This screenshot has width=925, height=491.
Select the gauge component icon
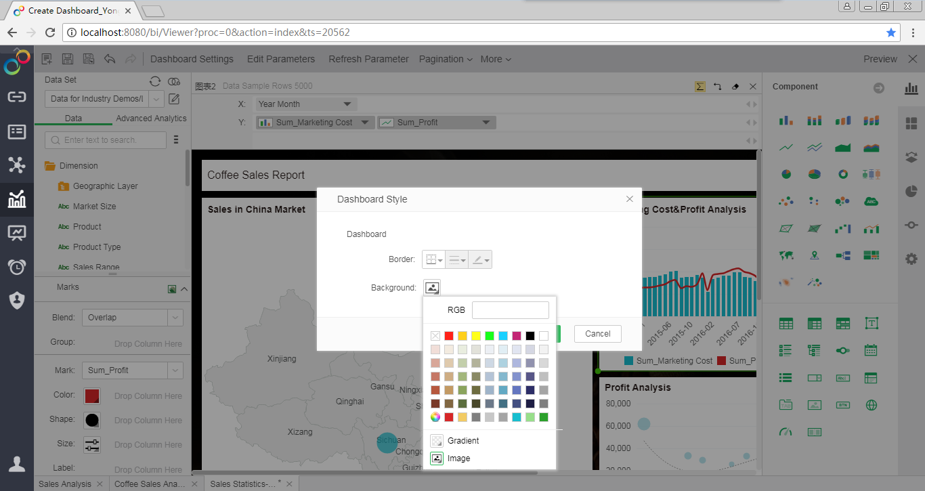pos(786,431)
